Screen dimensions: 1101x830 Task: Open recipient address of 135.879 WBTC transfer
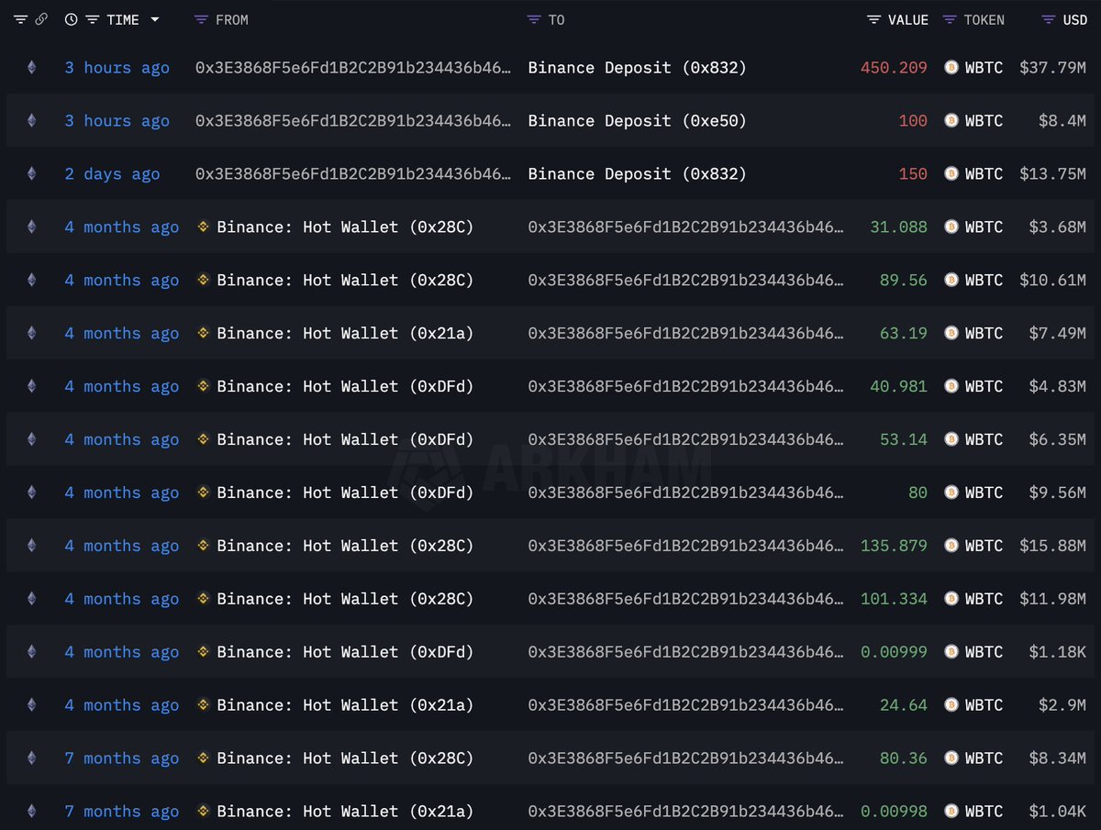(x=684, y=546)
